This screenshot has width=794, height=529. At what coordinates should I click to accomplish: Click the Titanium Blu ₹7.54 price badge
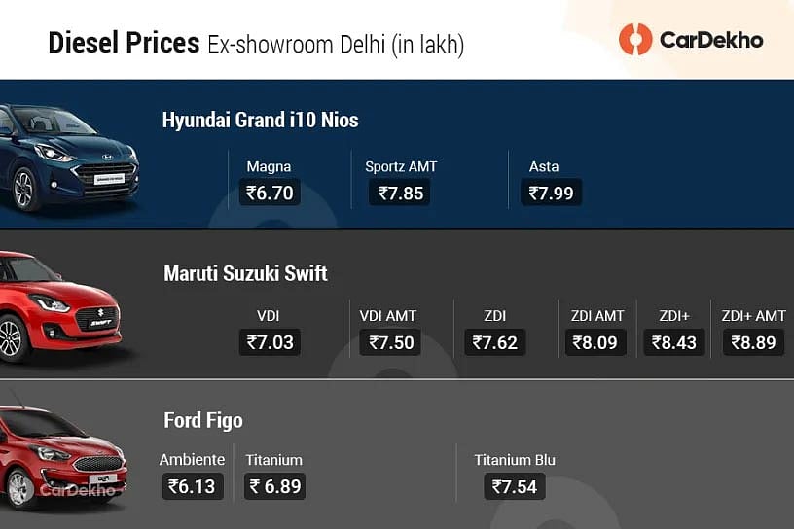[515, 486]
